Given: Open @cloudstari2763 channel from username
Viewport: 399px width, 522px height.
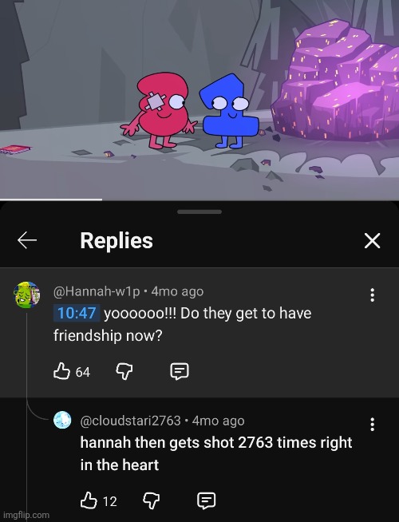Looking at the screenshot, I should click(x=130, y=421).
